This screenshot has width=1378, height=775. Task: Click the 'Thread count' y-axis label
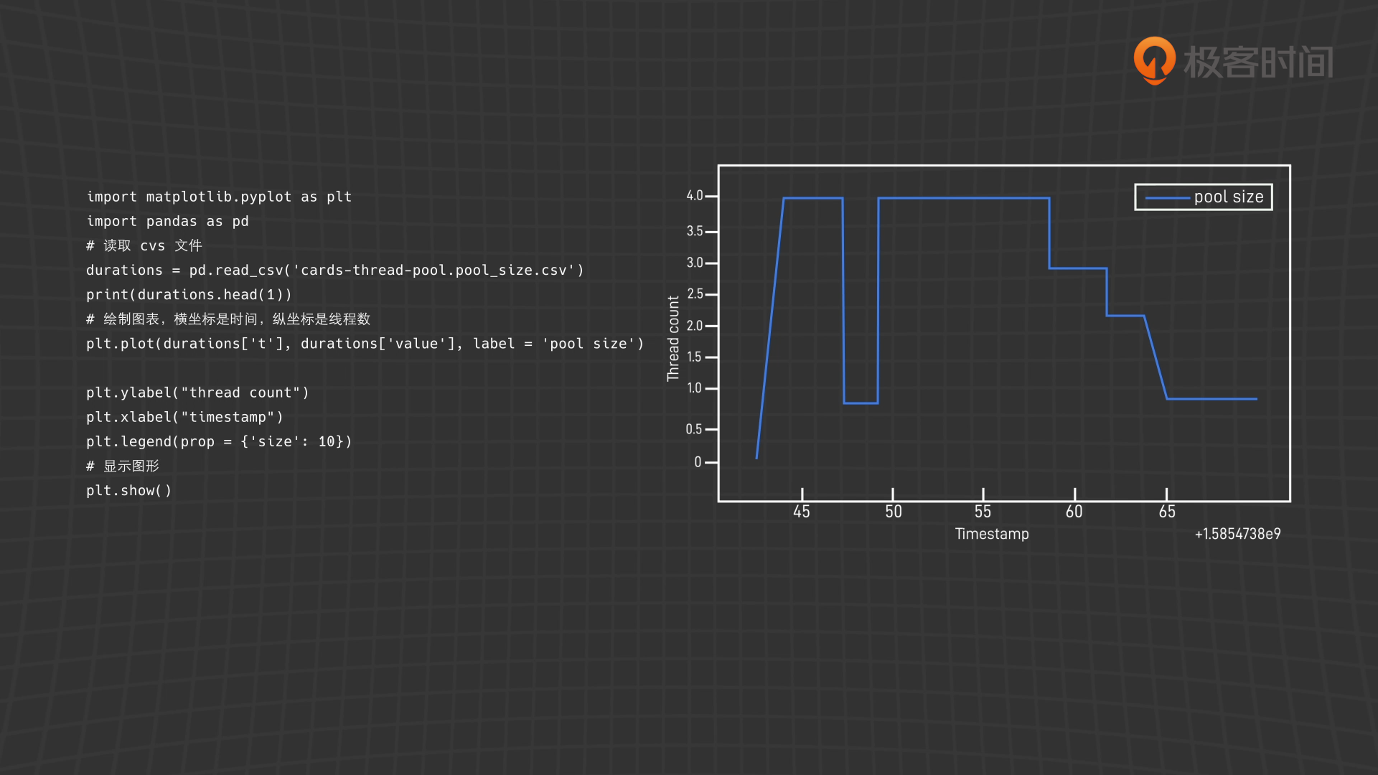pos(673,338)
